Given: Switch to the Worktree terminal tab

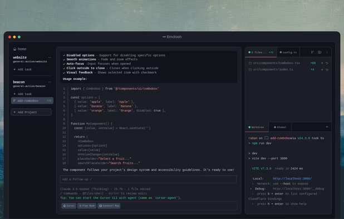Looking at the screenshot, I should pyautogui.click(x=257, y=127).
